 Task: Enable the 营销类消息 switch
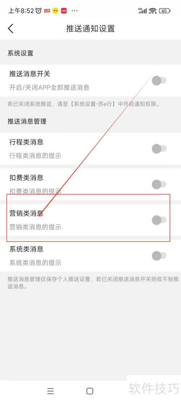coord(159,220)
